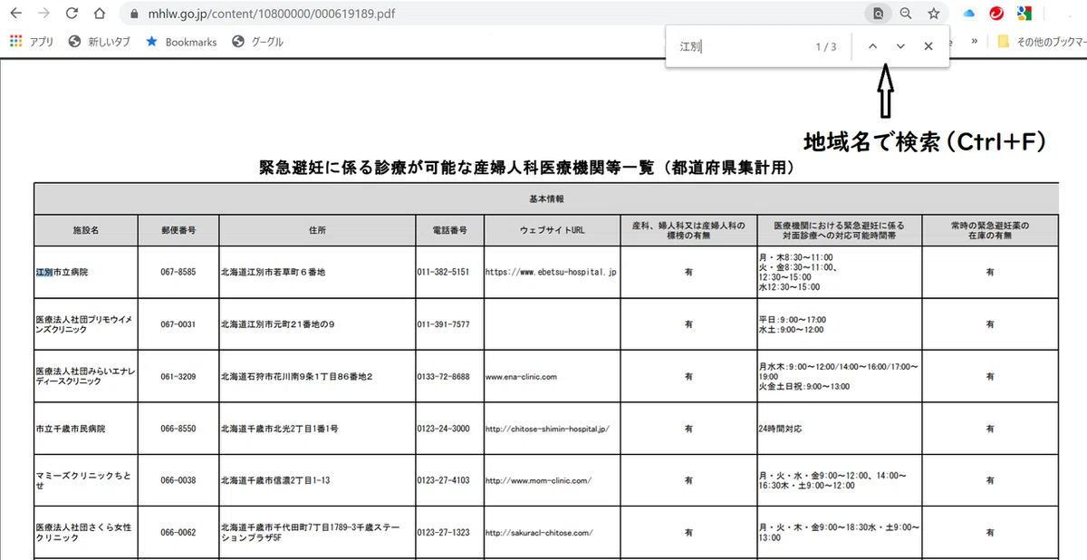1087x560 pixels.
Task: Open the グーグル bookmark
Action: 258,42
